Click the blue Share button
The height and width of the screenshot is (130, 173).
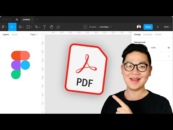click(148, 27)
